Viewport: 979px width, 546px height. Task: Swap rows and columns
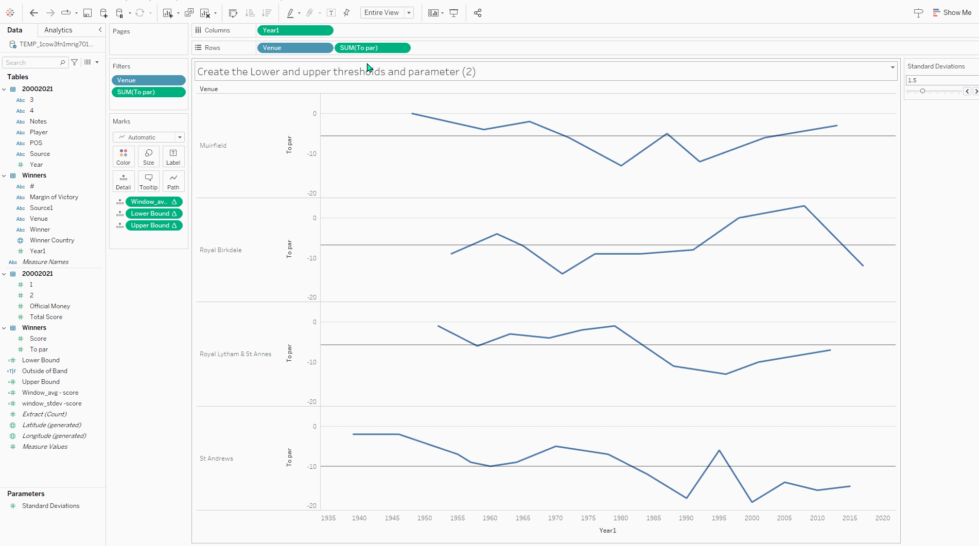[233, 13]
